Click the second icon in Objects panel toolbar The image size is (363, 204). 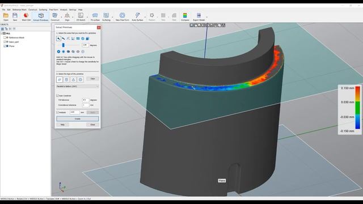pos(6,29)
